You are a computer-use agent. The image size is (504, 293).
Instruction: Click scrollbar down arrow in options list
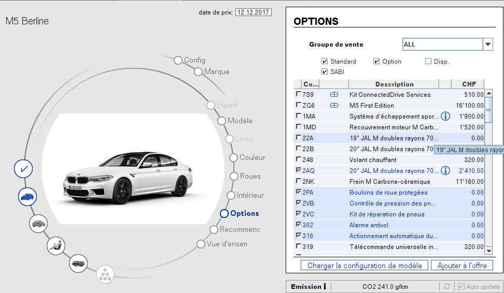tap(488, 251)
